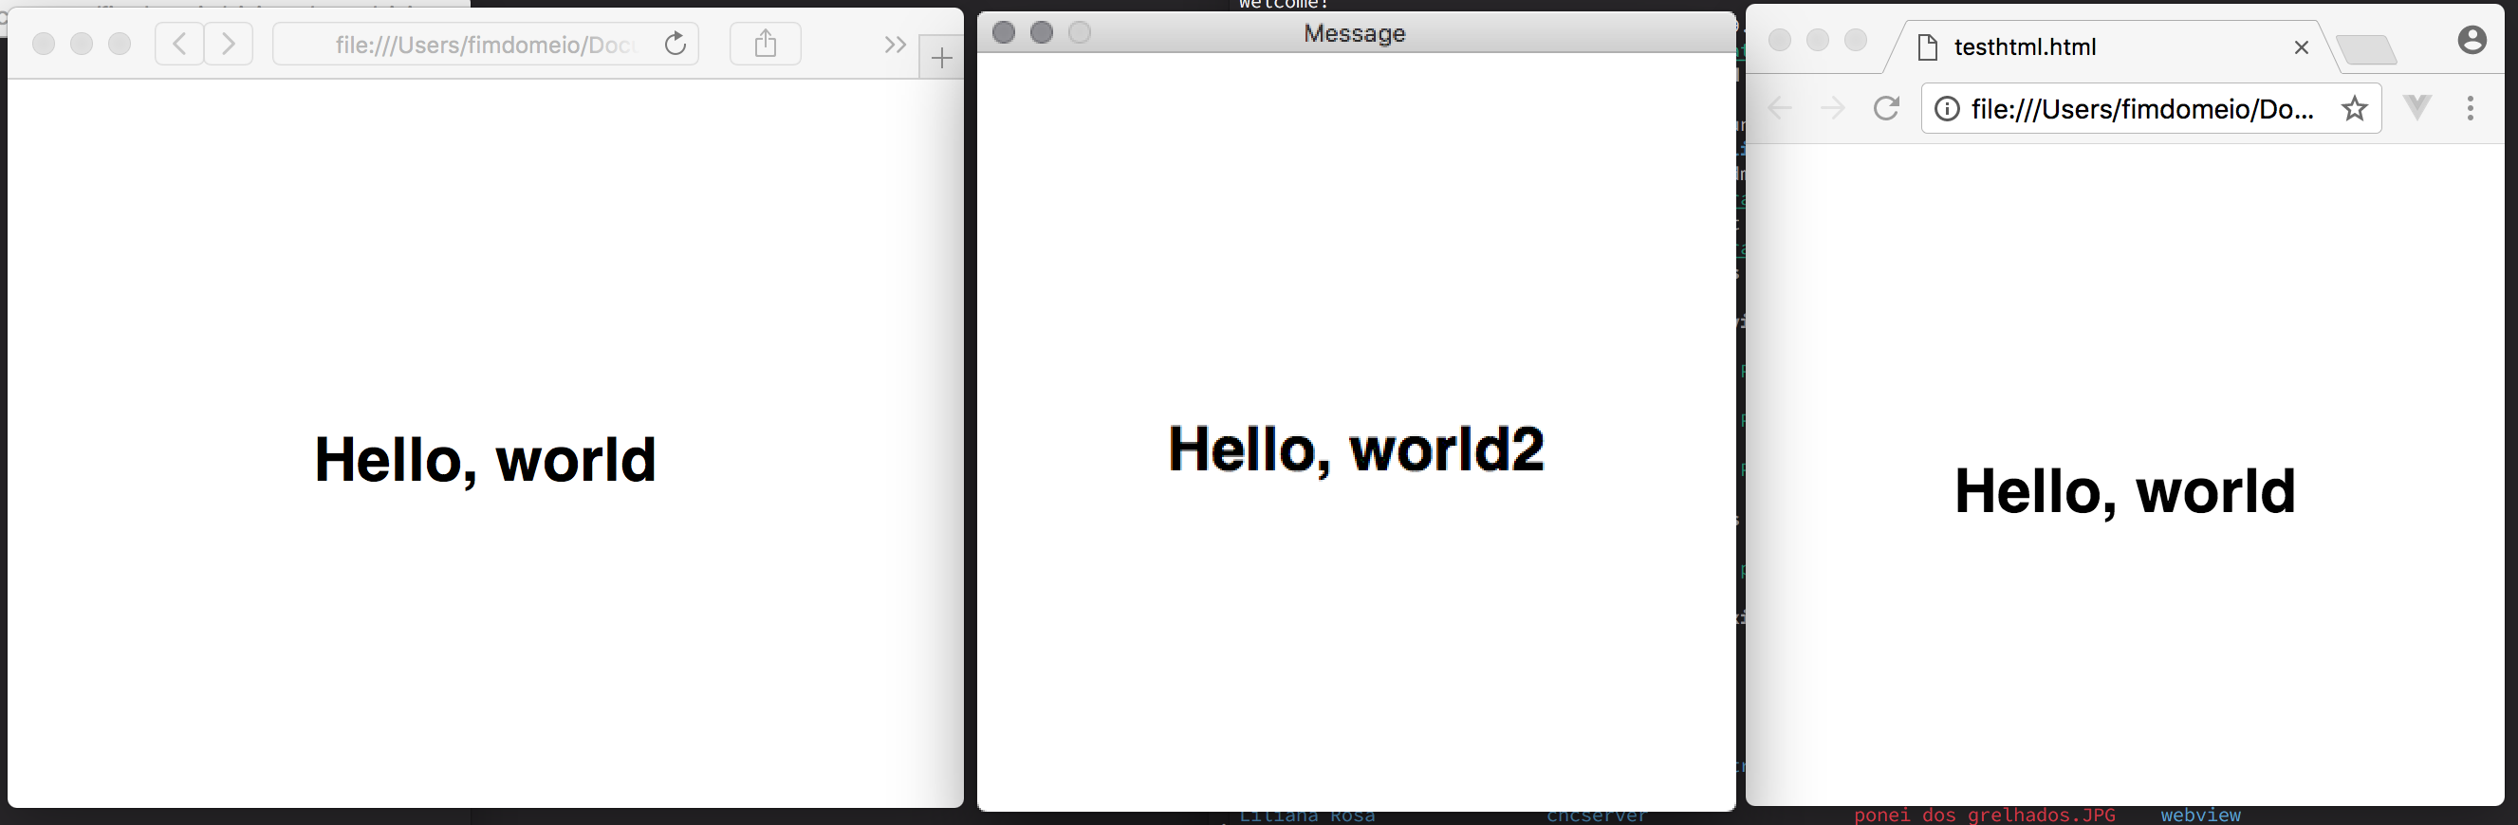Click the V extension icon in Chrome
Viewport: 2518px width, 825px height.
pyautogui.click(x=2417, y=107)
